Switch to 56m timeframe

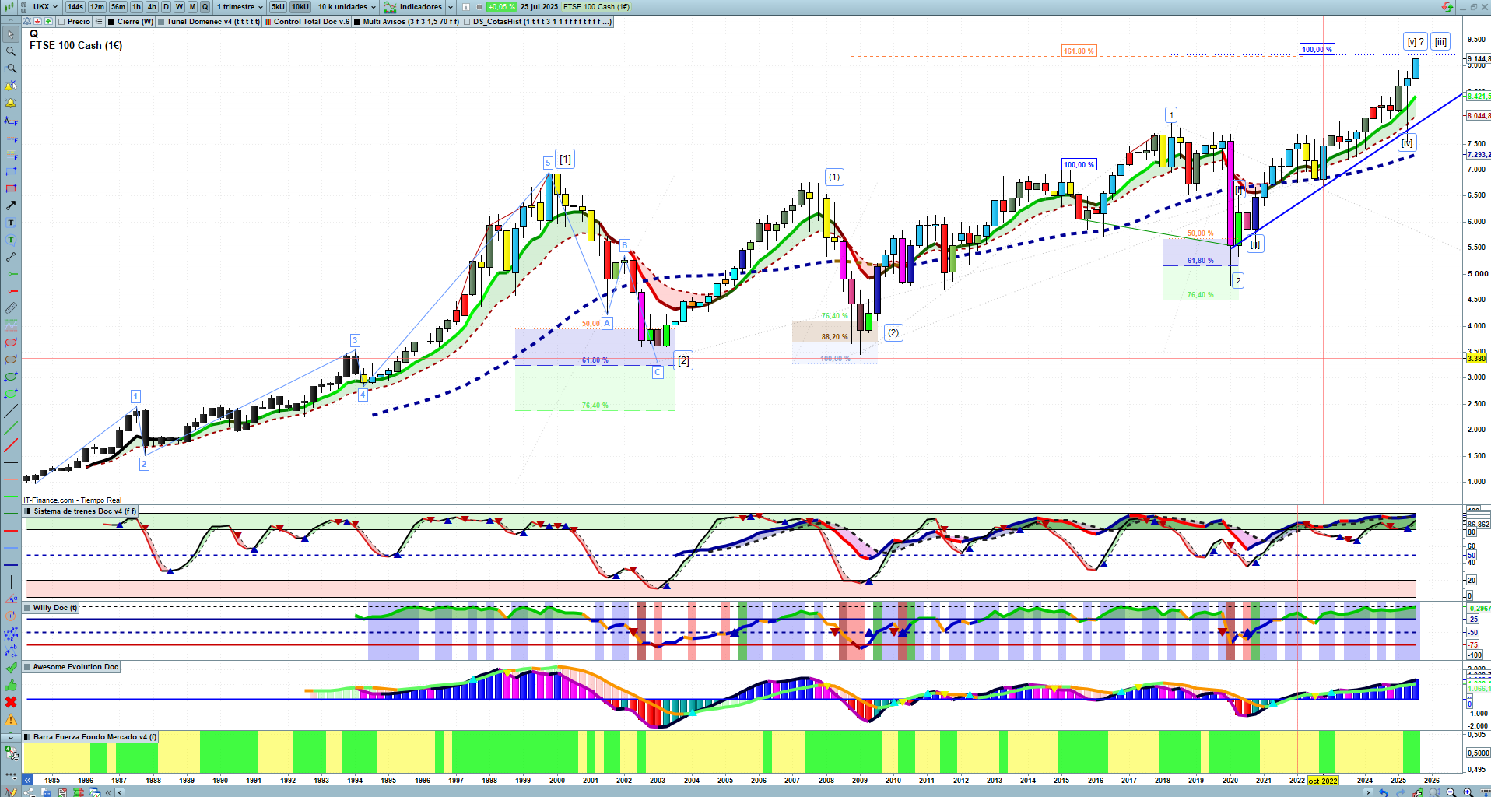coord(118,7)
